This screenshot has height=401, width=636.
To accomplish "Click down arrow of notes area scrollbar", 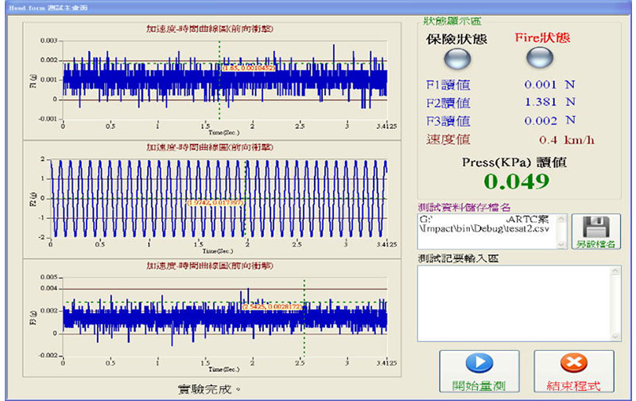I will click(615, 335).
